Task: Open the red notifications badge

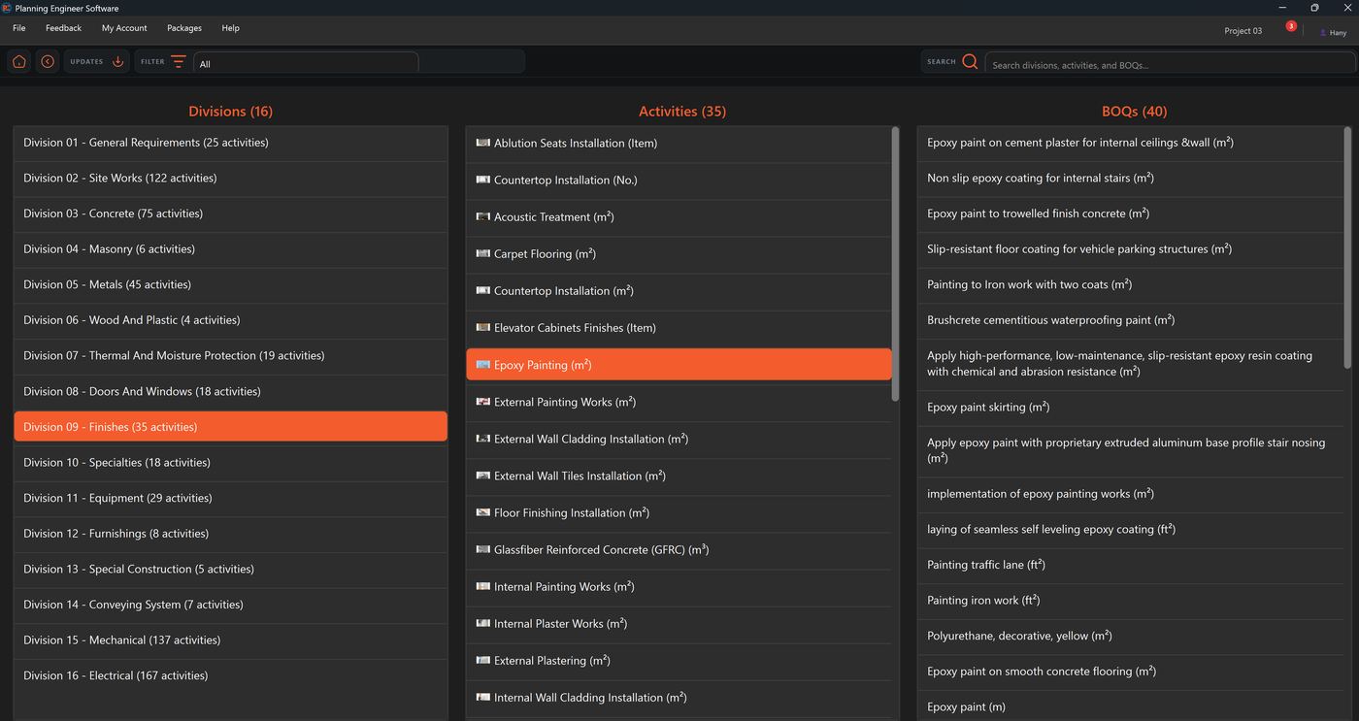Action: tap(1291, 26)
